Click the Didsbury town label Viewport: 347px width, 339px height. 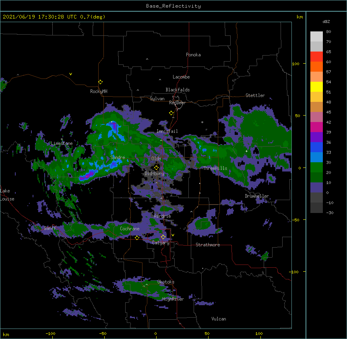click(x=155, y=174)
